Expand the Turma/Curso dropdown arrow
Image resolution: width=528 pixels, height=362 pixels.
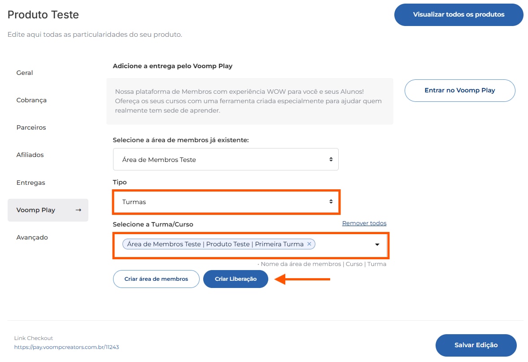[x=377, y=244]
